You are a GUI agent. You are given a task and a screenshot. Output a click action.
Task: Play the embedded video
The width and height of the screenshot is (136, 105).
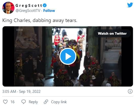tap(68, 56)
